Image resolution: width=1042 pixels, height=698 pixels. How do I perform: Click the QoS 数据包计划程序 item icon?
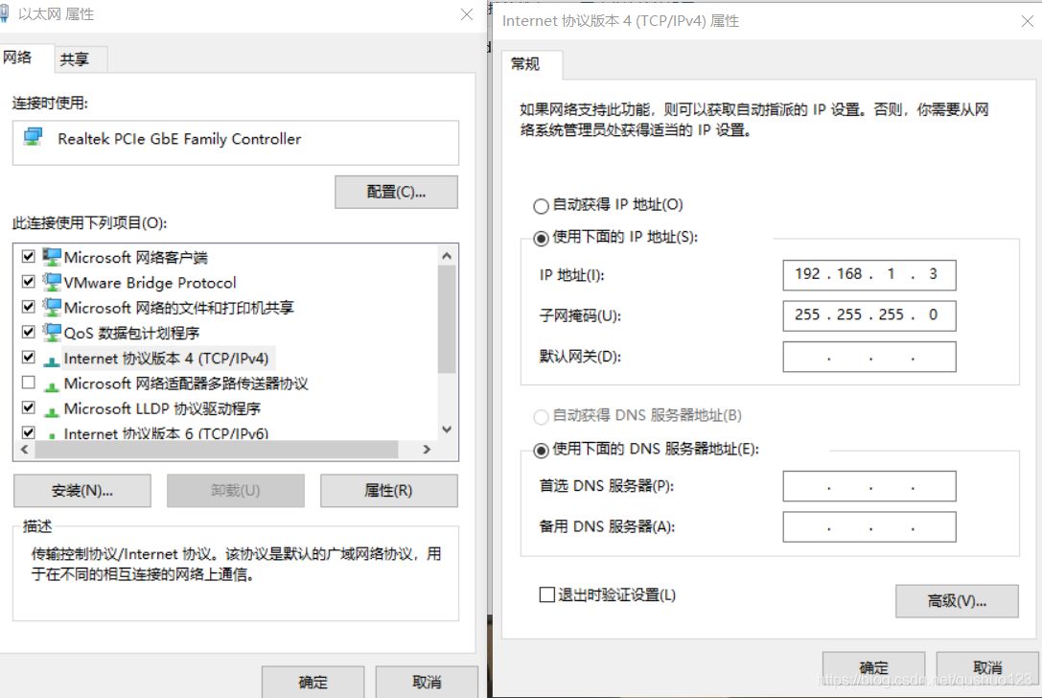(52, 333)
